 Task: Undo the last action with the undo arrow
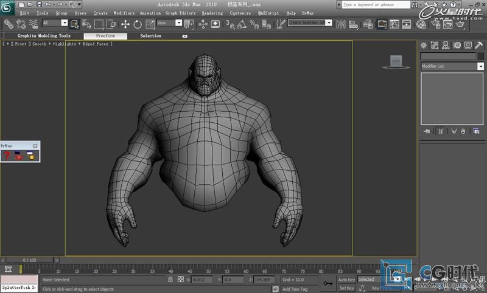pyautogui.click(x=48, y=4)
